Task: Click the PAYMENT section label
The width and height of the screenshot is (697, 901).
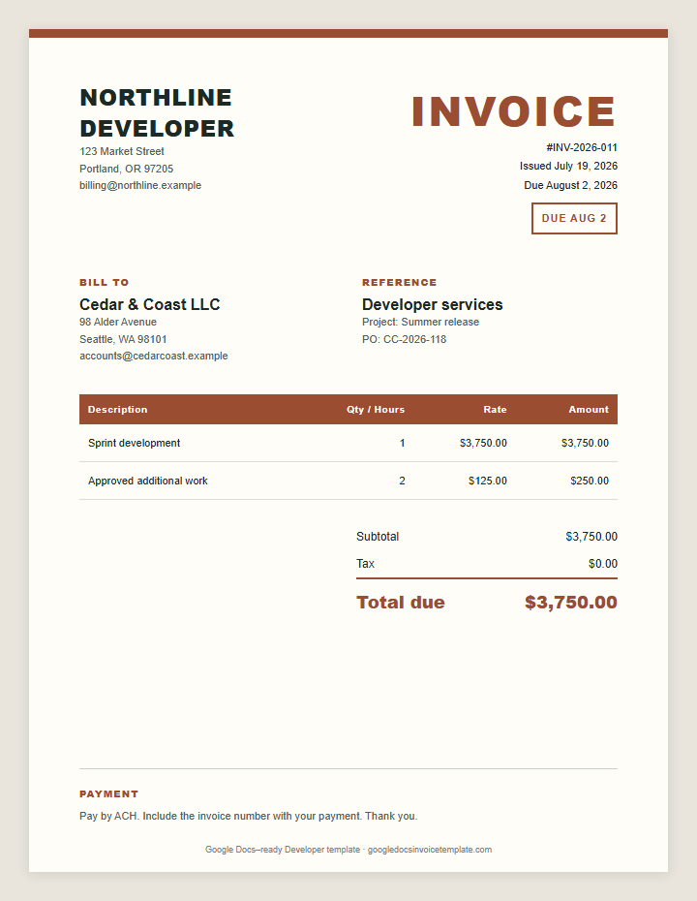Action: 109,793
